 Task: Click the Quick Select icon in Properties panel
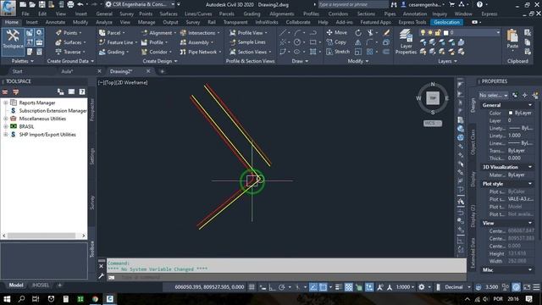click(x=535, y=95)
